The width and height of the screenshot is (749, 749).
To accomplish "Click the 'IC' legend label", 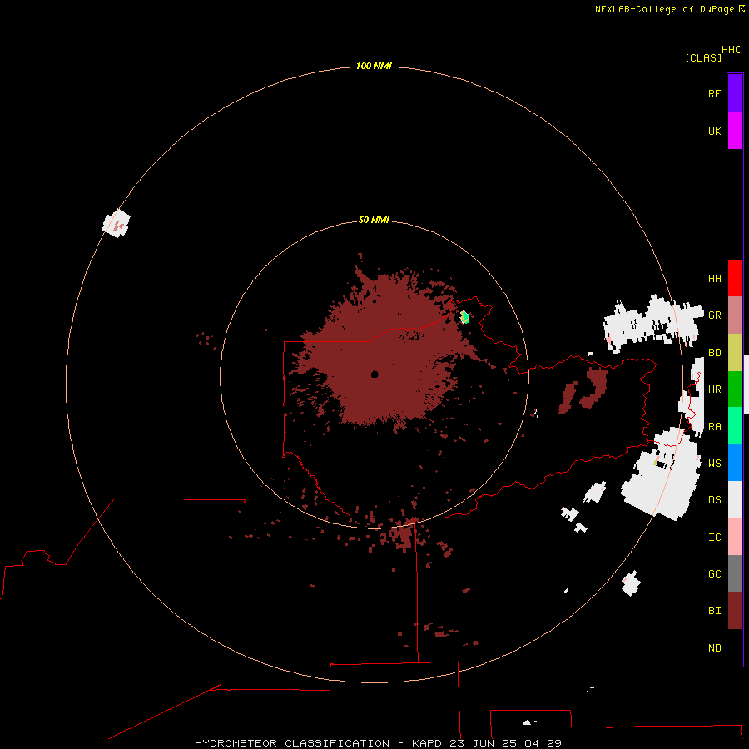I will pyautogui.click(x=714, y=538).
